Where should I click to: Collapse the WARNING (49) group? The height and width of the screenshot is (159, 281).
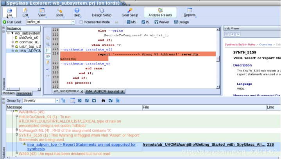click(x=13, y=111)
